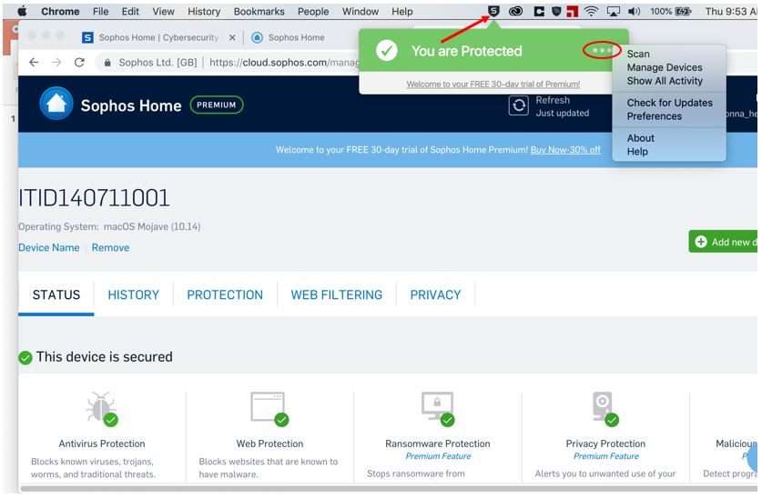Viewport: 762px width, 498px height.
Task: Open the Bookmarks menu
Action: pyautogui.click(x=259, y=11)
